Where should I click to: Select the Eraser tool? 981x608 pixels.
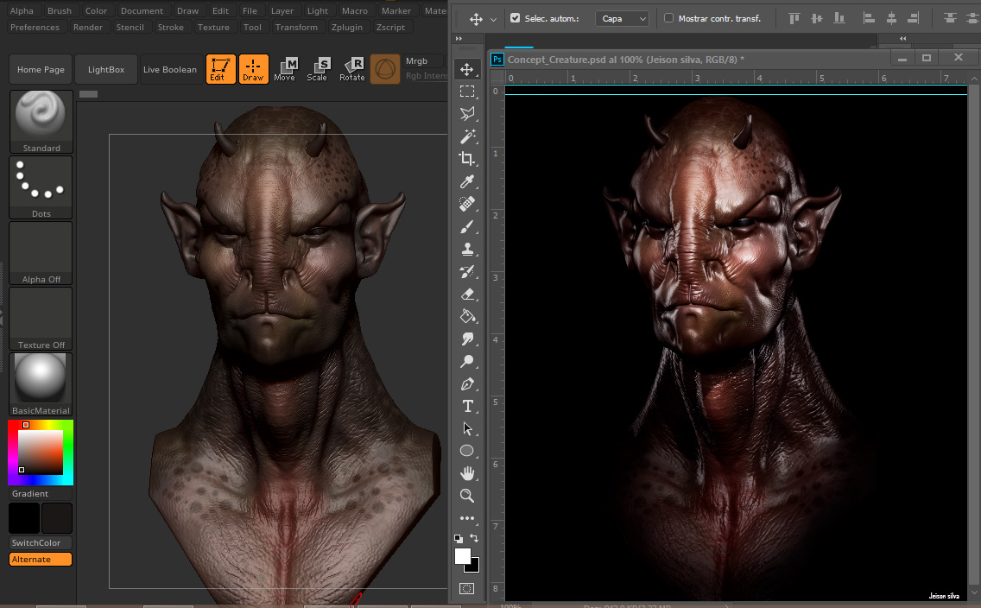pos(466,294)
